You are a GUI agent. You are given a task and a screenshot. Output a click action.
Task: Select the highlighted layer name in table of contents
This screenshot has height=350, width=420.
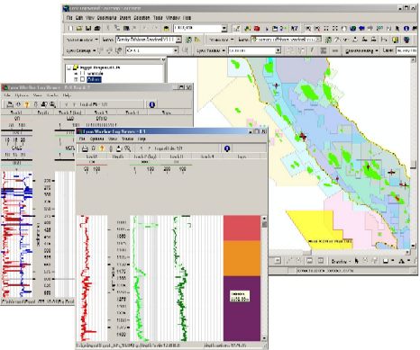point(94,79)
